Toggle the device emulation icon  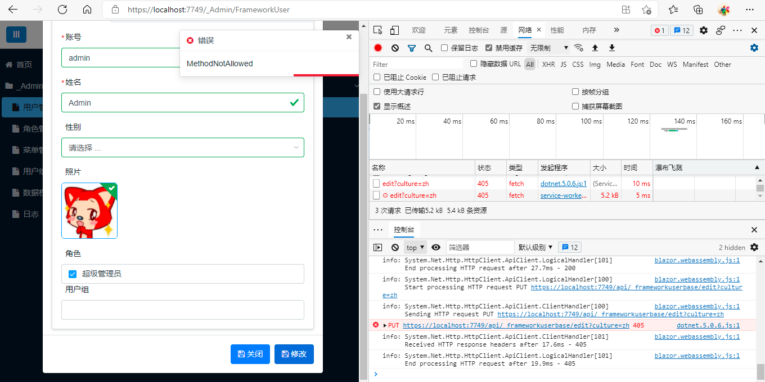click(394, 30)
